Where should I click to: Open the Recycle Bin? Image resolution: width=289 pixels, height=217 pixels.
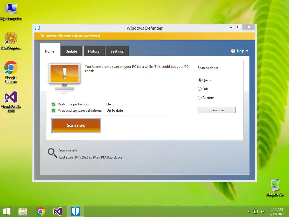[275, 188]
